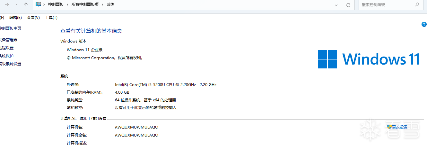The height and width of the screenshot is (149, 427).
Task: Click the 4.00 GB RAM value
Action: pyautogui.click(x=122, y=92)
